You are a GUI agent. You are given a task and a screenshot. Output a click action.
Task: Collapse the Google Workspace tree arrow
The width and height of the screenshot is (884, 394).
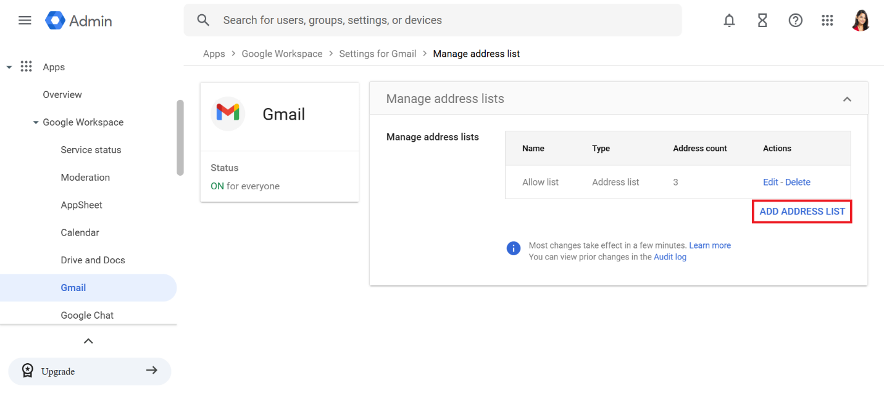(x=36, y=123)
